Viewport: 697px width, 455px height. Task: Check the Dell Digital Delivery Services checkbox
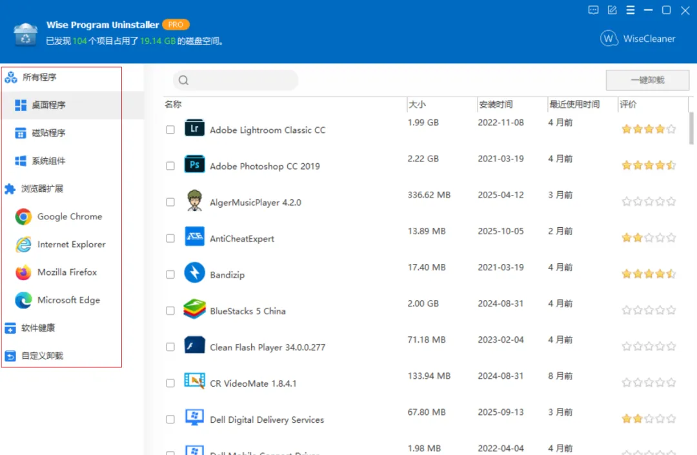point(170,420)
